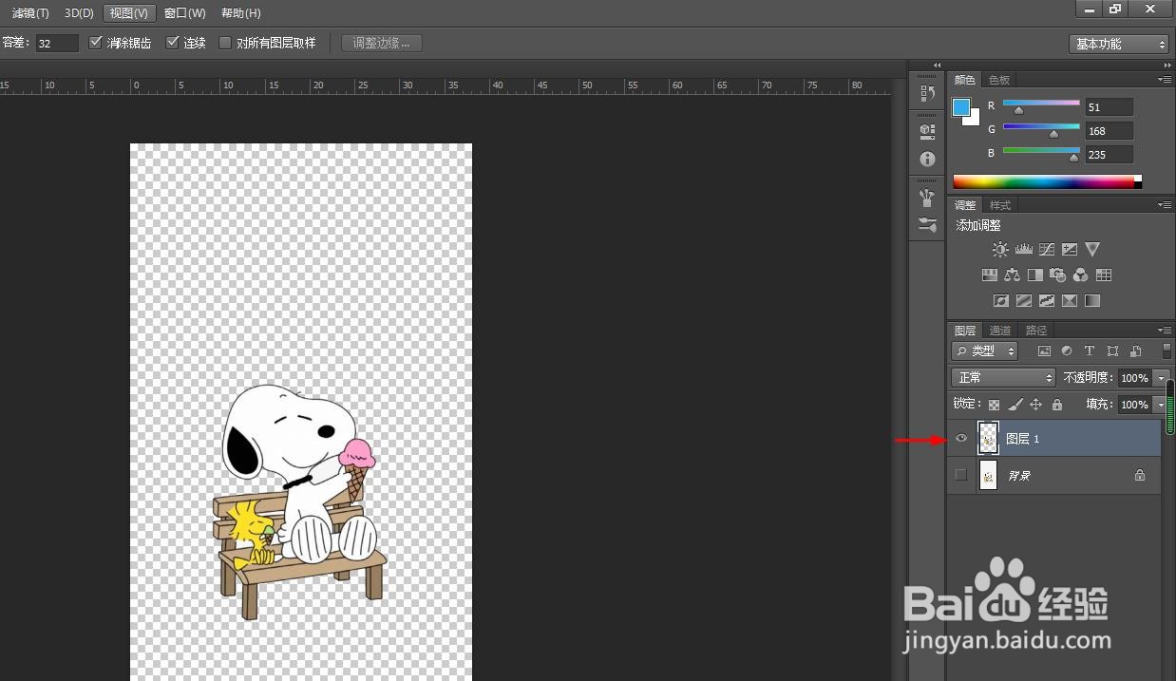The image size is (1176, 681).
Task: Click the 调整边缘... button
Action: tap(381, 44)
